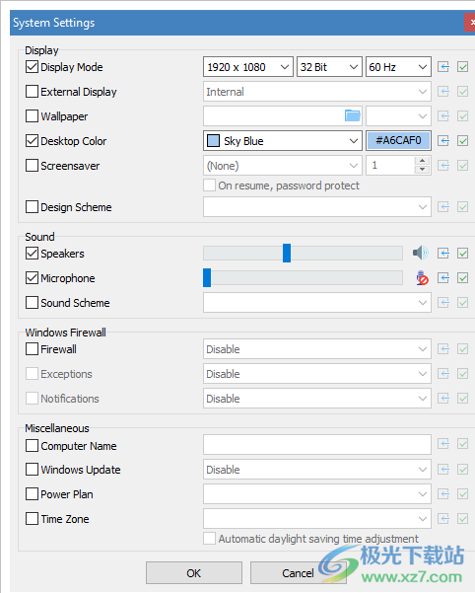Open the Sky Blue color dropdown
This screenshot has height=593, width=475.
point(283,141)
